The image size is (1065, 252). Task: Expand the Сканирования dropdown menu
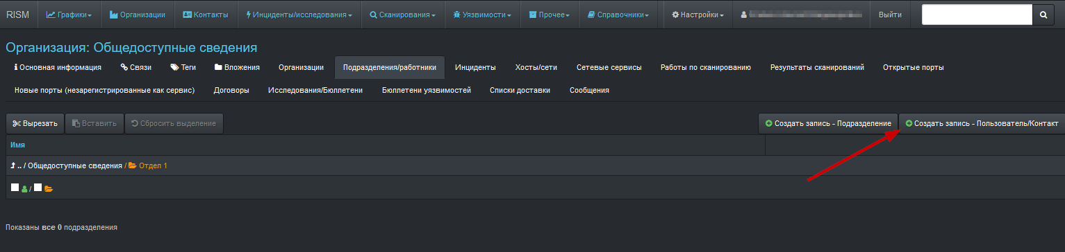pyautogui.click(x=403, y=15)
